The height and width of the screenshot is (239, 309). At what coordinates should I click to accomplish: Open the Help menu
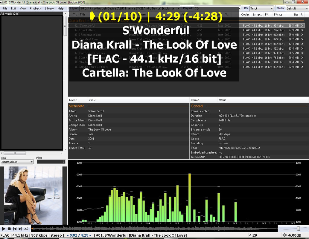click(60, 8)
